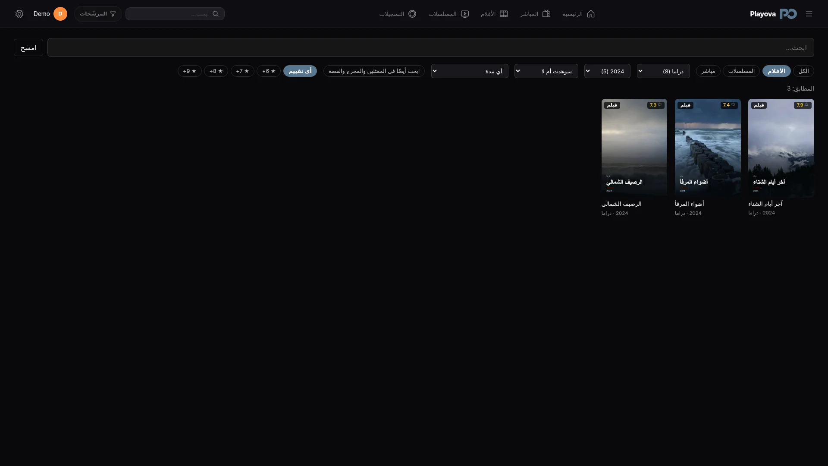Go to الرئيسية home icon

coord(590,14)
